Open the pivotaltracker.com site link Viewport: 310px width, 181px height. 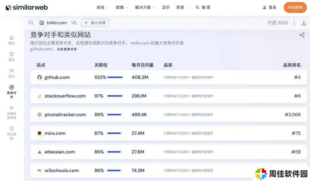click(x=65, y=115)
